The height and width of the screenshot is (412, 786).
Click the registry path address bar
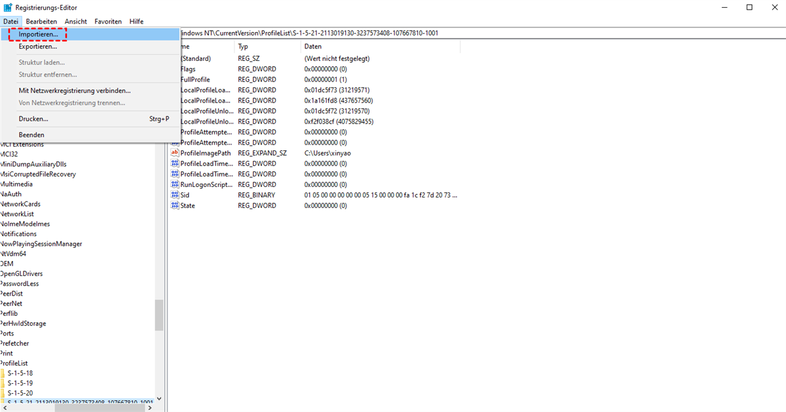coord(458,33)
